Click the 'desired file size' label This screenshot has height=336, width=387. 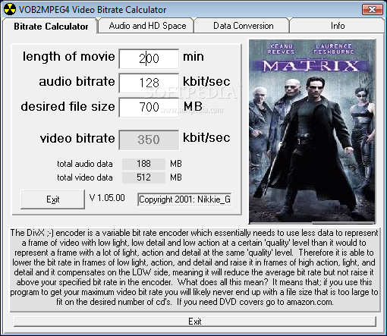click(68, 106)
